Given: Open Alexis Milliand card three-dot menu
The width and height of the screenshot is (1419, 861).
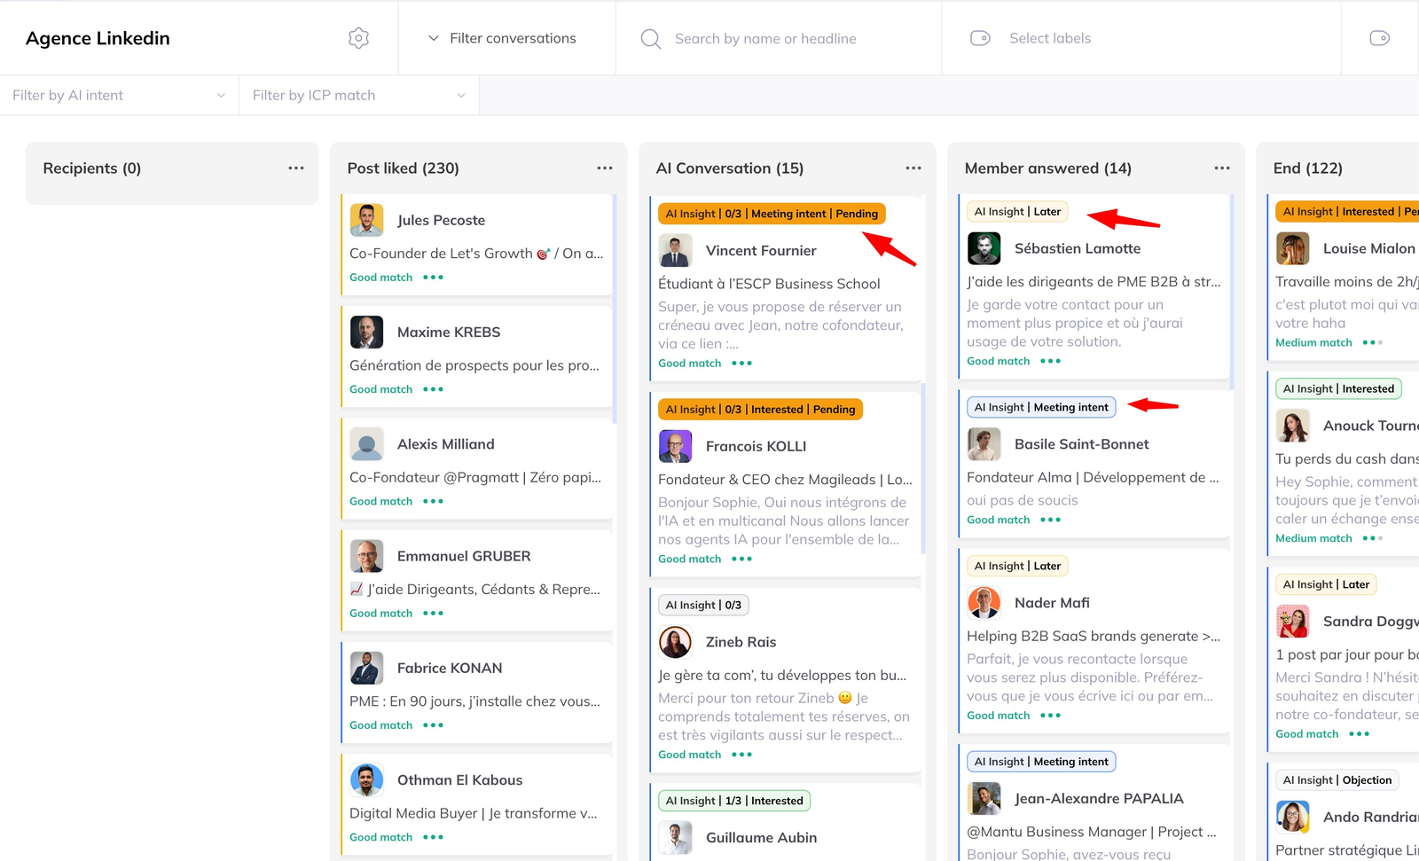Looking at the screenshot, I should pyautogui.click(x=433, y=501).
